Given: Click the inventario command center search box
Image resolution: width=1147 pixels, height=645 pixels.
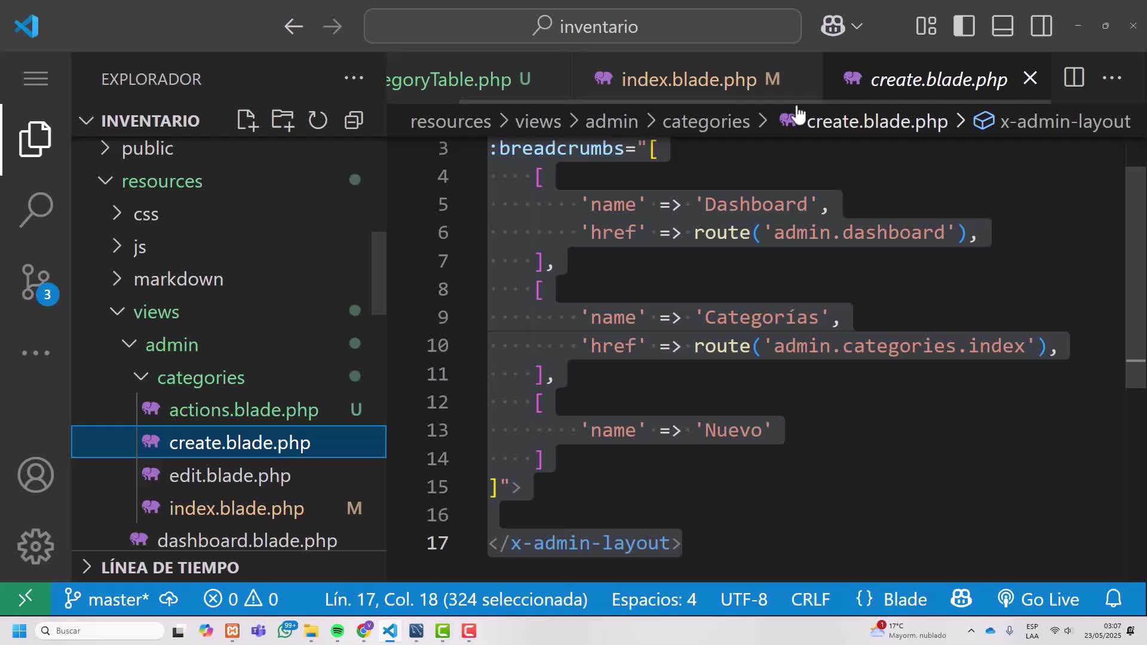Looking at the screenshot, I should (x=582, y=26).
